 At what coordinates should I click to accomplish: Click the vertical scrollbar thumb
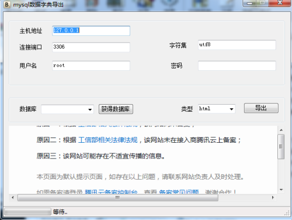[x=281, y=146]
